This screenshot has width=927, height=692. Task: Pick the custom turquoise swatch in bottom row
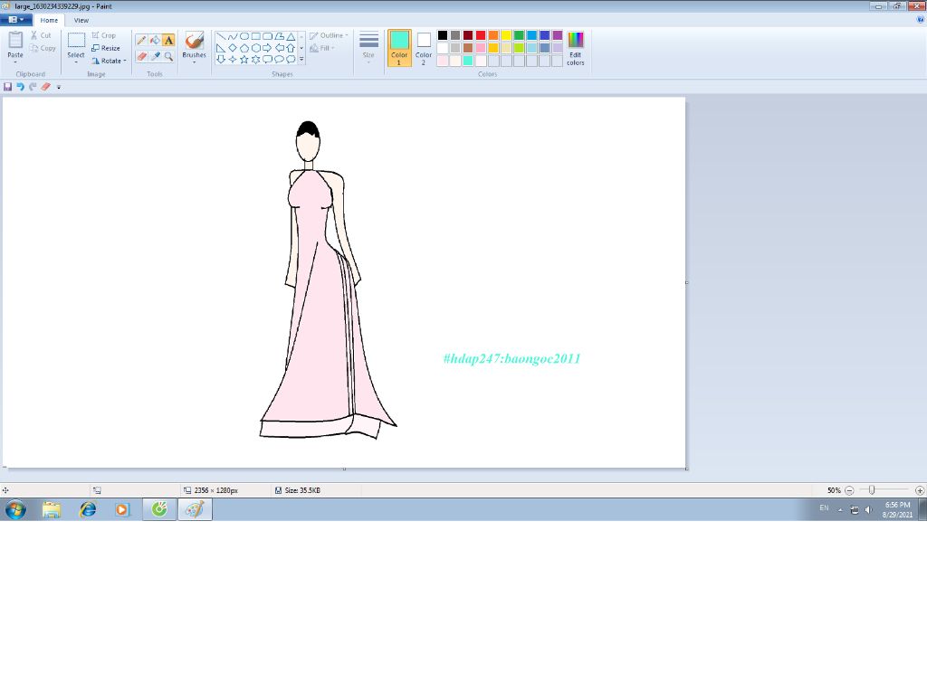(x=468, y=61)
